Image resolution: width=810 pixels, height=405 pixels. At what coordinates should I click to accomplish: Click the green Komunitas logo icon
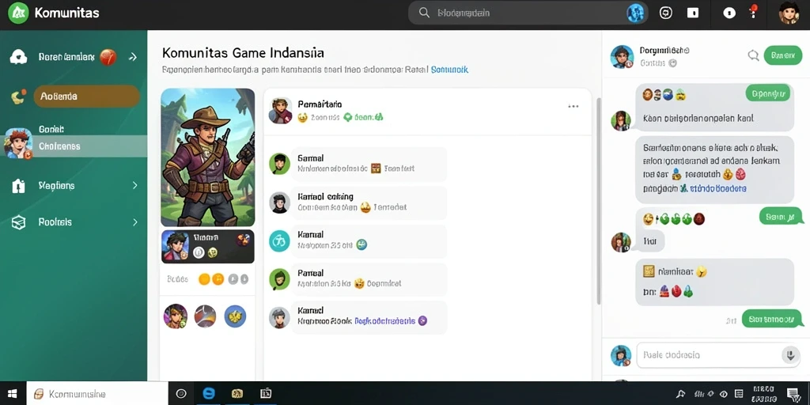19,13
